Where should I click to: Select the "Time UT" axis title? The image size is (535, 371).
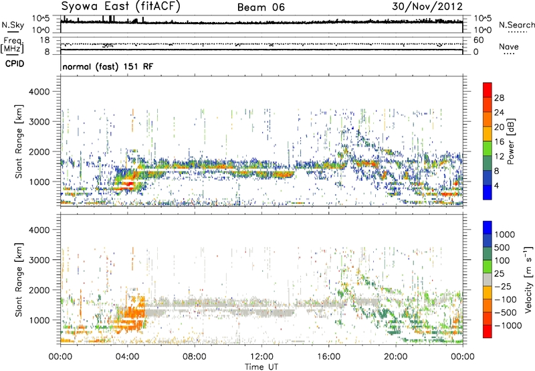[x=261, y=367]
